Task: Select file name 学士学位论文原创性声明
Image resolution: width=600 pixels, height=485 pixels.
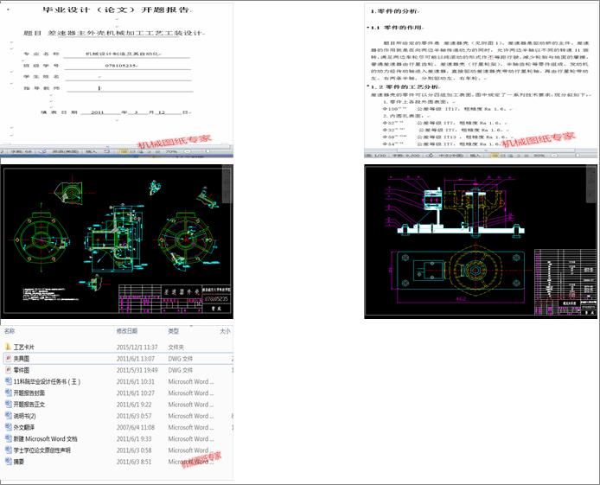Action: click(x=42, y=450)
